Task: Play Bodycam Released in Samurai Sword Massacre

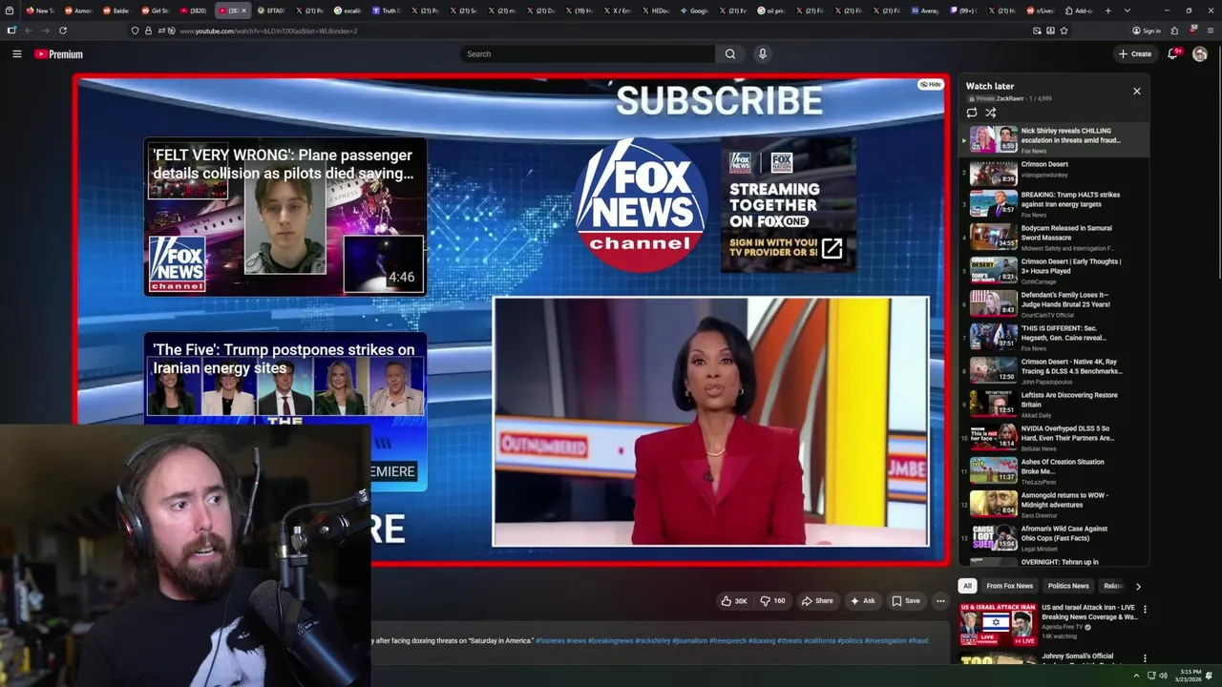Action: pos(1054,238)
